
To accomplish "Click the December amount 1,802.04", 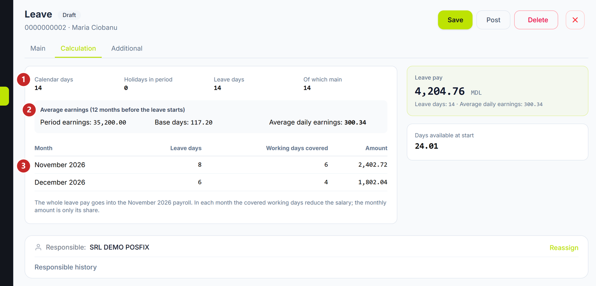I will coord(372,182).
